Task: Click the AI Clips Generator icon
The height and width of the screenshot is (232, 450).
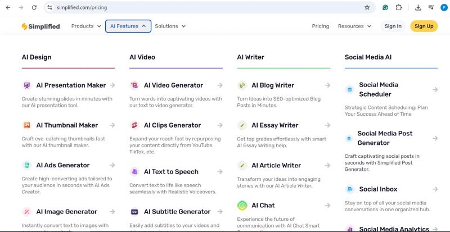Action: coord(134,125)
